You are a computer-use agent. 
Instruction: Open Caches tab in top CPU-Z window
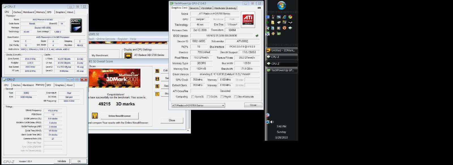(x=17, y=12)
